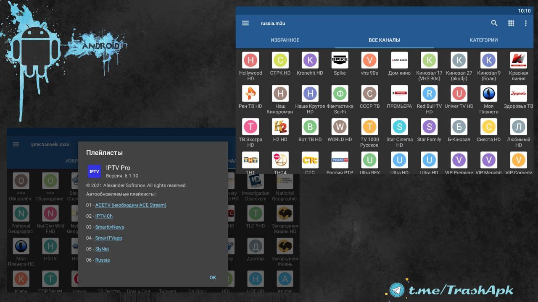
Task: Select the Russia playlist link
Action: point(103,260)
